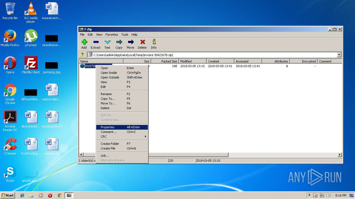Sort by the Modified column header
Viewport: 355px width, 199px height.
click(192, 61)
